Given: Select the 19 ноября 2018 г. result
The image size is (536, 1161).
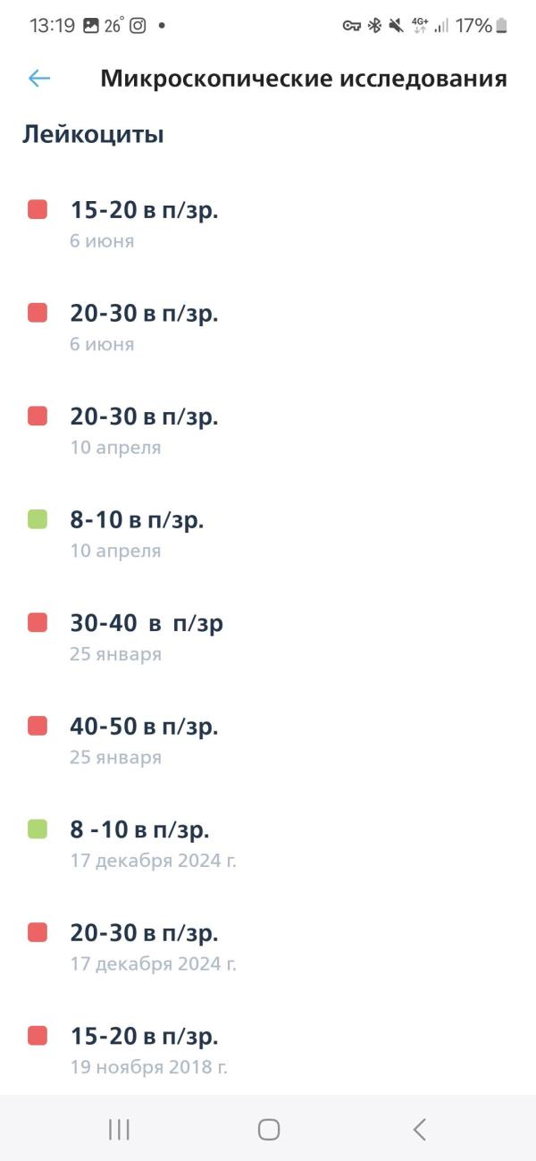Looking at the screenshot, I should click(268, 1050).
